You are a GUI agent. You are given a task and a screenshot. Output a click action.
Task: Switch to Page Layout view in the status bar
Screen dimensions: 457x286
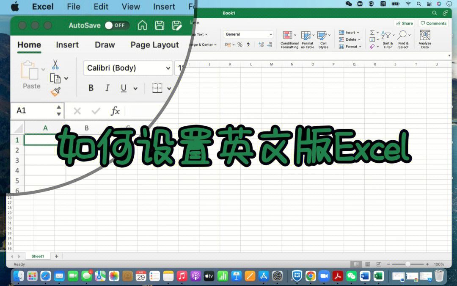click(368, 264)
